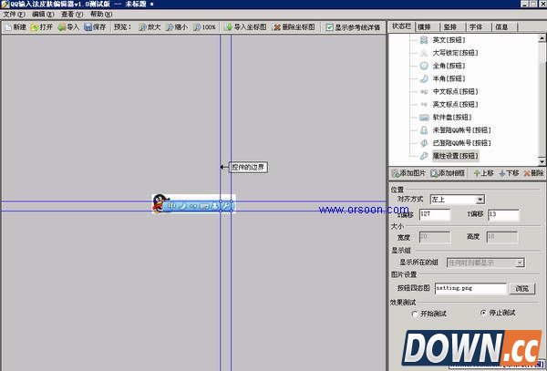The height and width of the screenshot is (371, 547).
Task: Switch to the 横排 tab
Action: 424,27
